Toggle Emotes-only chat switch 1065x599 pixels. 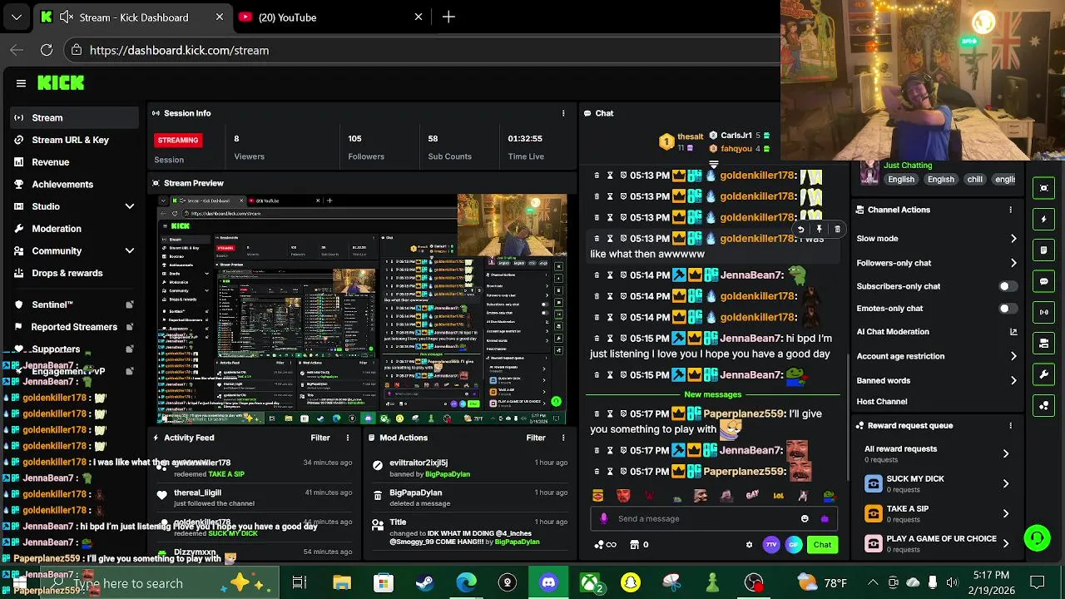pyautogui.click(x=1008, y=309)
